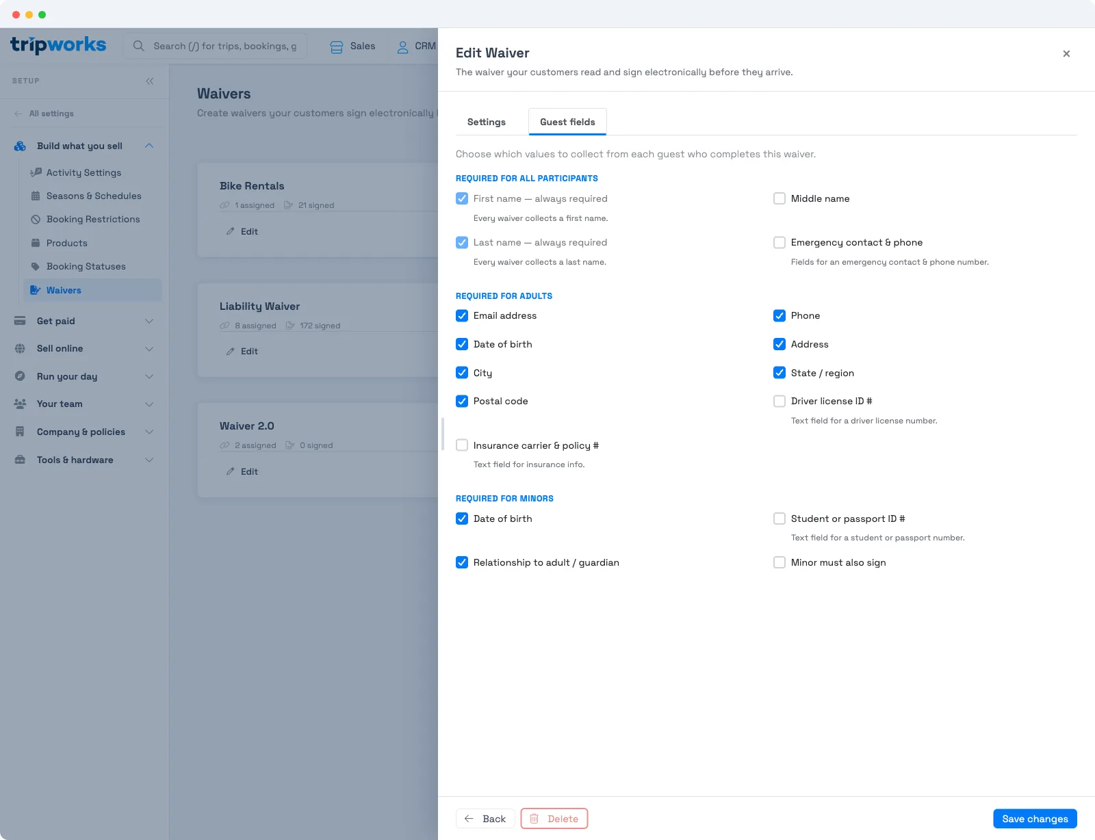Click the Tools & hardware icon
The height and width of the screenshot is (840, 1095).
20,460
